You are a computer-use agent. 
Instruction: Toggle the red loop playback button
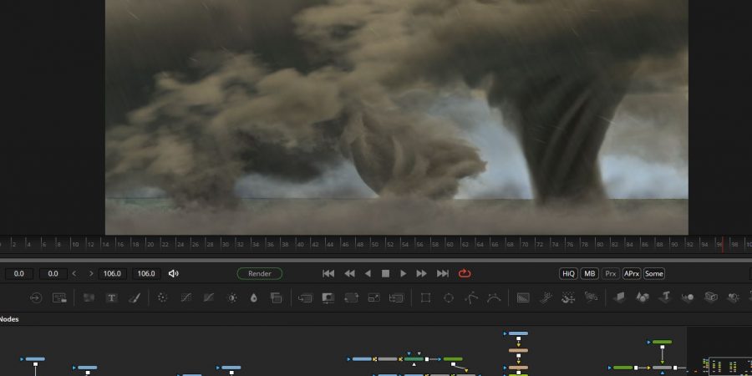pos(465,273)
